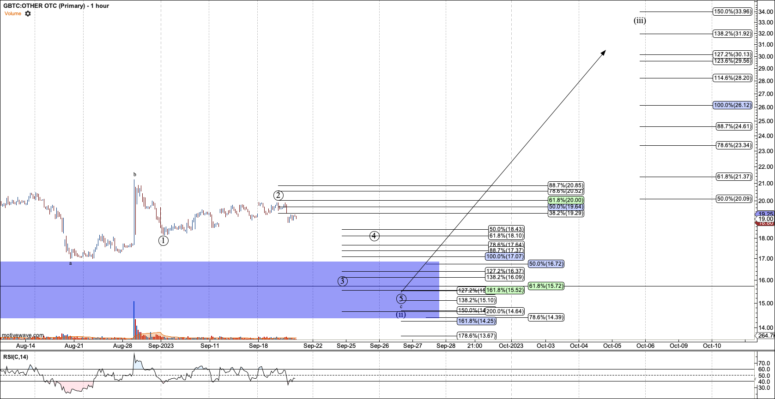
Task: Select the circled wave 5 marker
Action: (x=401, y=299)
